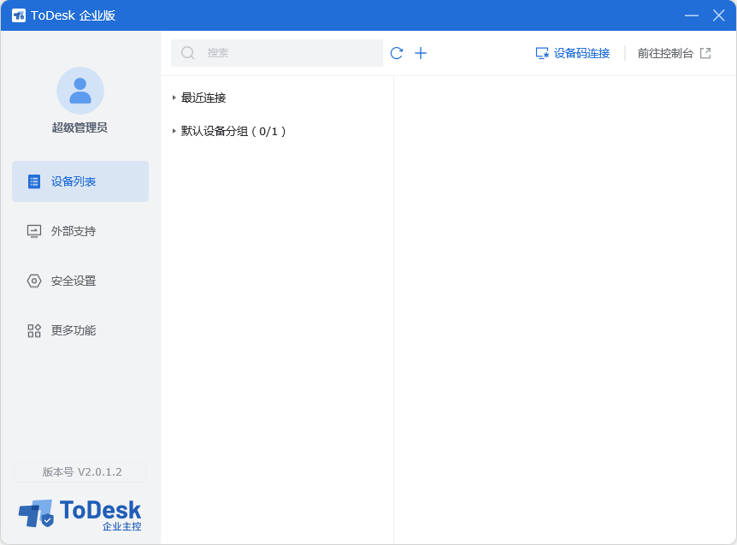This screenshot has height=545, width=737.
Task: Click the device code connection monitor icon
Action: (542, 53)
